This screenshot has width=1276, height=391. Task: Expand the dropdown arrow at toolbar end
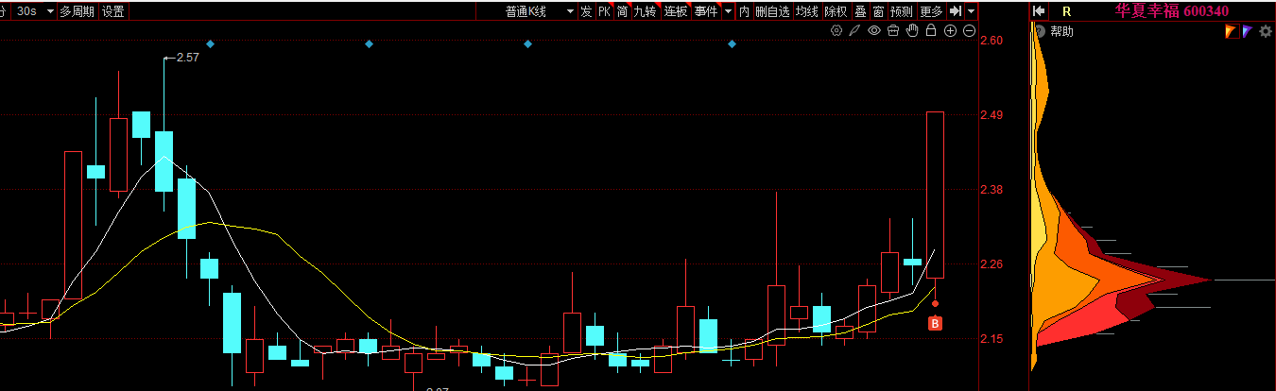[972, 11]
